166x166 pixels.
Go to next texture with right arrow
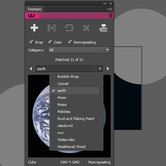click(x=108, y=69)
